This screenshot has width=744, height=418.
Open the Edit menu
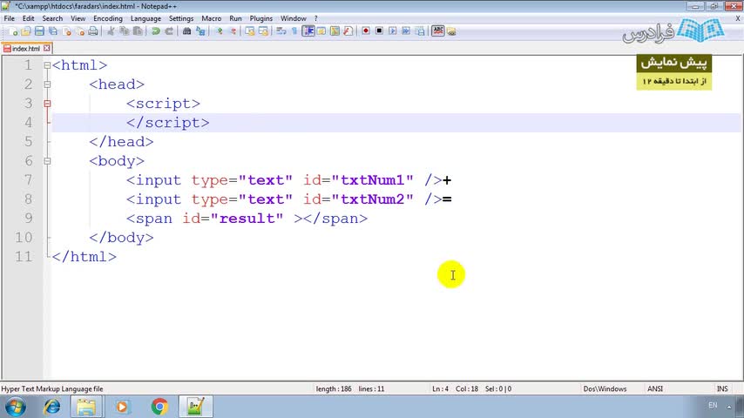29,18
